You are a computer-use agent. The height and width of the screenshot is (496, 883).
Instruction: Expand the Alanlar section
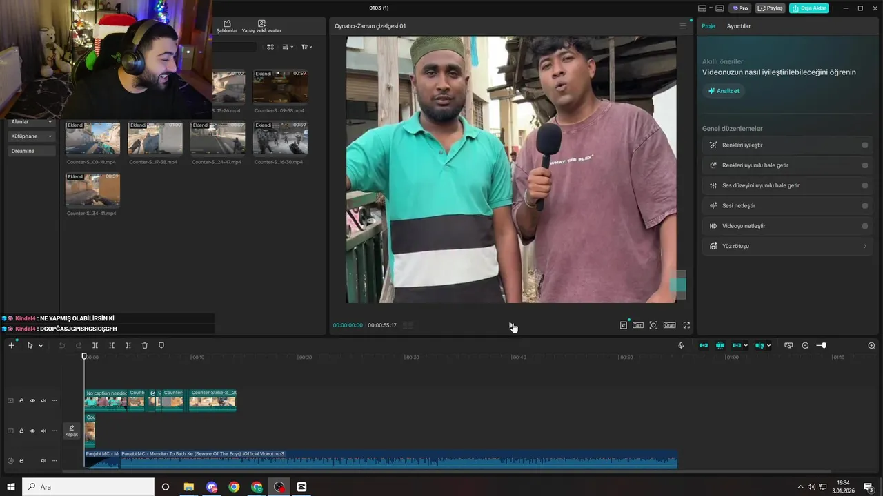32,122
